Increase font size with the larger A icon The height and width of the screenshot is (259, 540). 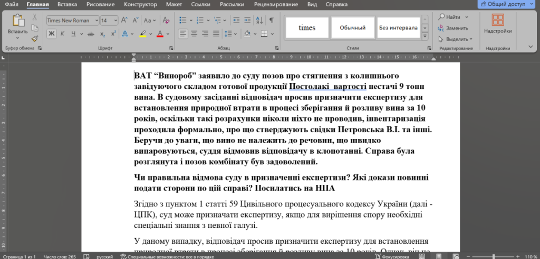coord(124,21)
